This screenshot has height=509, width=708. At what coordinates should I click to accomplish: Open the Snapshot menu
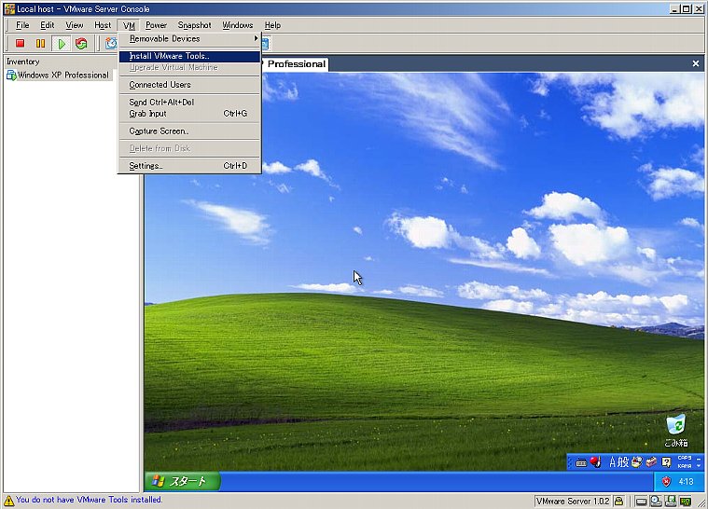tap(194, 25)
